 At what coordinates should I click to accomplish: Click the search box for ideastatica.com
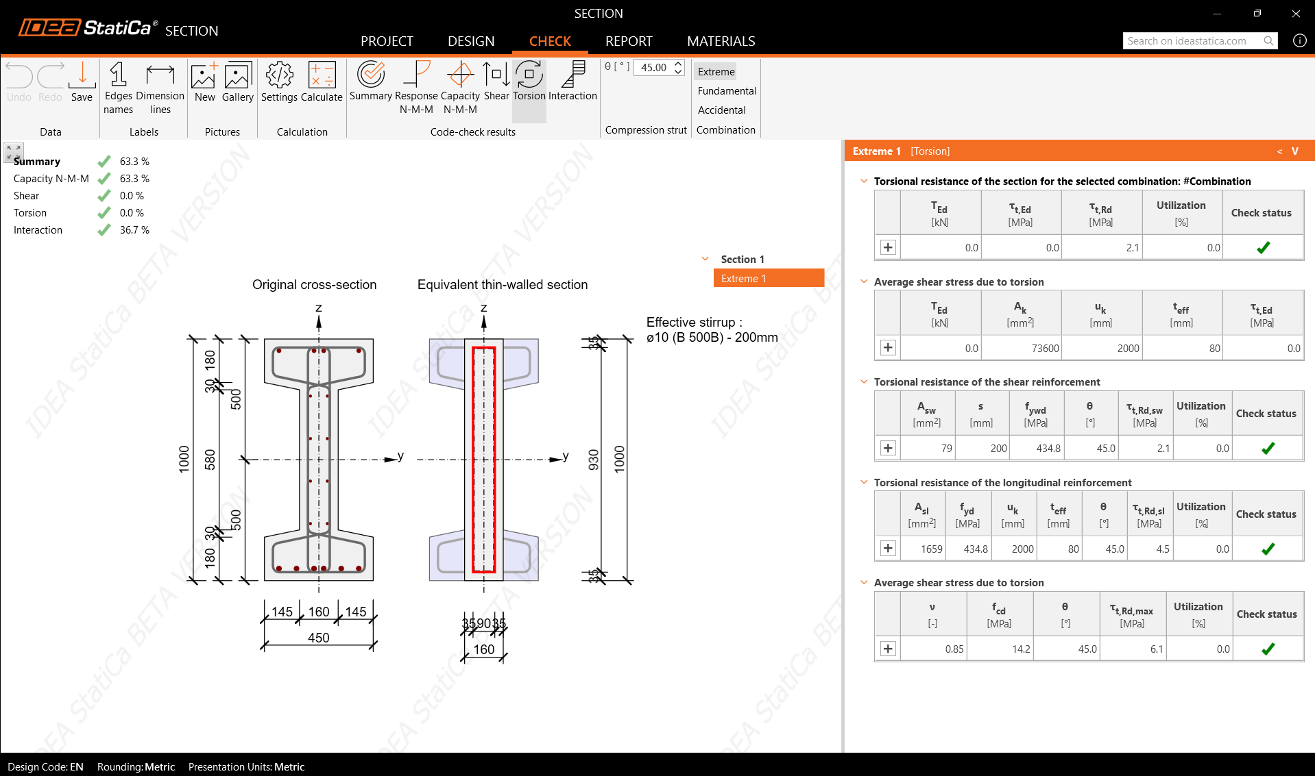click(1193, 41)
